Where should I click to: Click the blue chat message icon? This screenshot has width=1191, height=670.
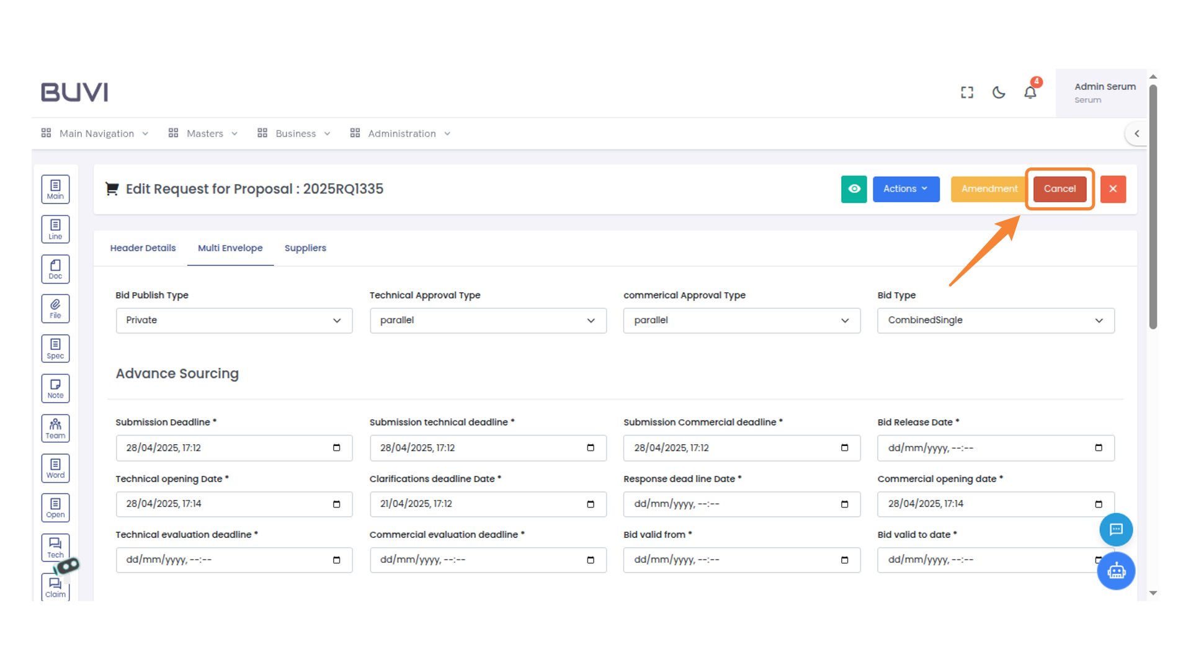(1116, 529)
